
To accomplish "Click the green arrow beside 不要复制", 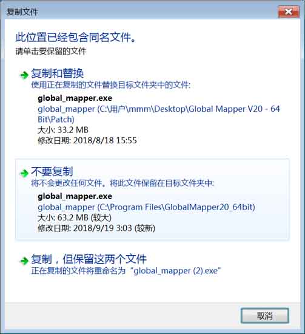I will [24, 173].
